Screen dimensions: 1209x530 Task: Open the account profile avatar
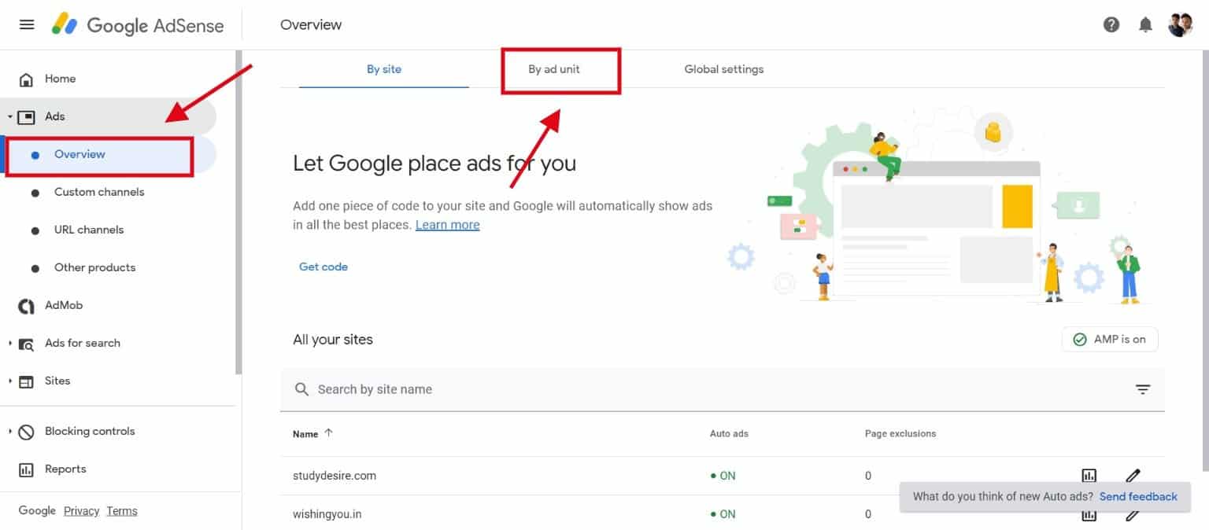point(1181,24)
